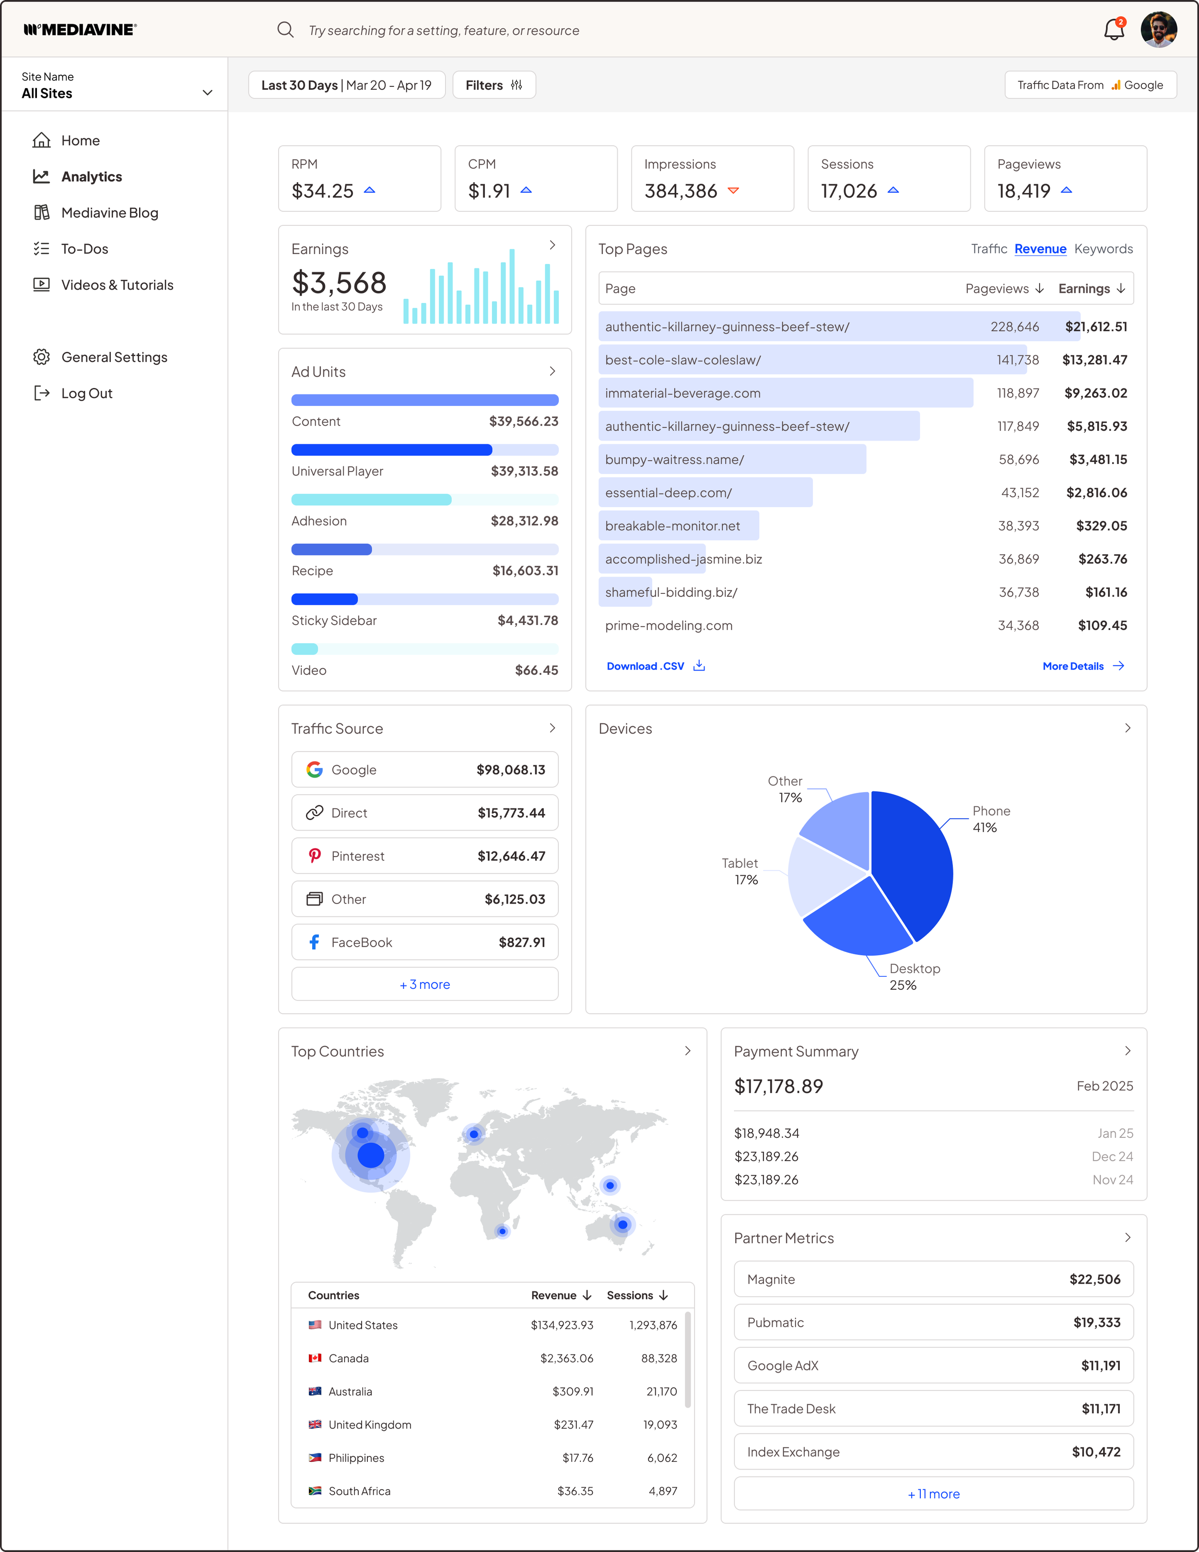Open the Last 30 Days date picker

[346, 85]
